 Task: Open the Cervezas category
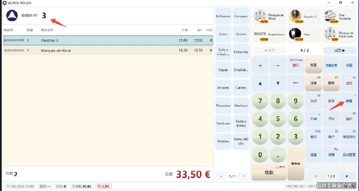[x=241, y=16]
